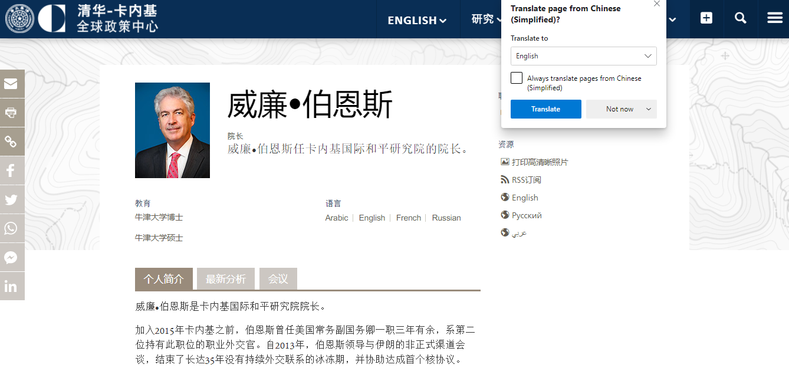The width and height of the screenshot is (789, 371).
Task: Click globe icon beside English link
Action: (505, 197)
